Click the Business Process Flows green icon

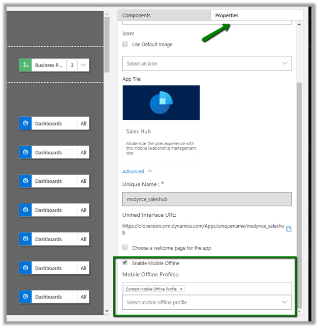[x=25, y=65]
